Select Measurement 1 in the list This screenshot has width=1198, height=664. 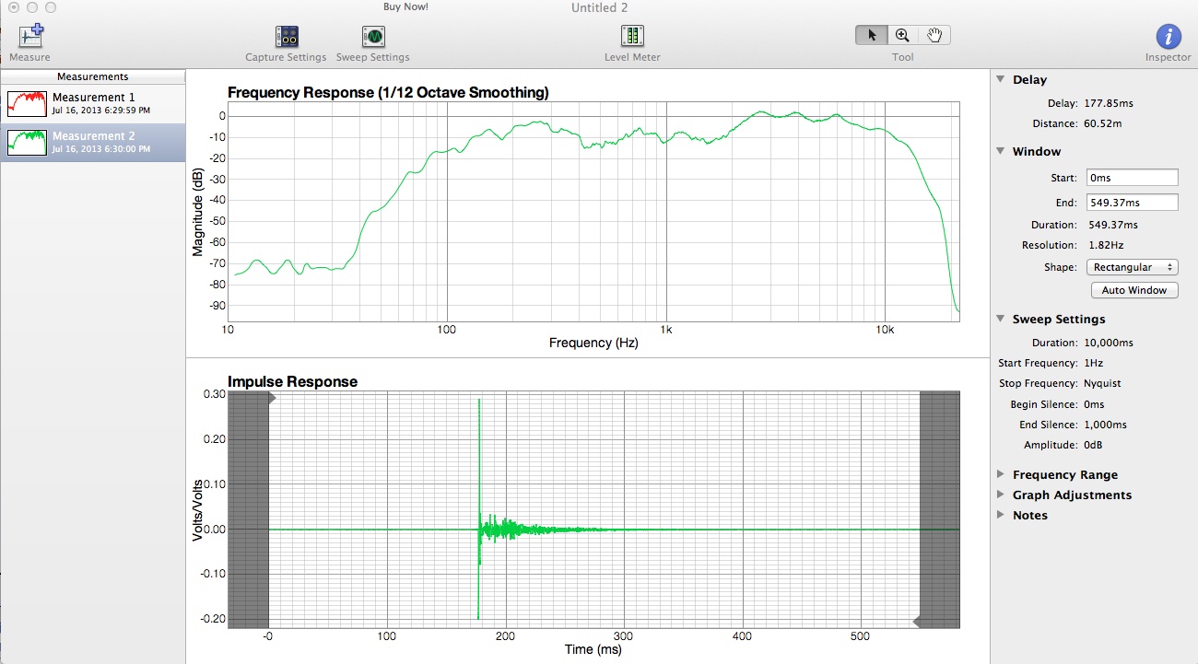pyautogui.click(x=92, y=103)
